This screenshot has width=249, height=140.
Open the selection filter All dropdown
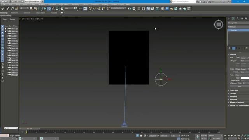(x=24, y=8)
